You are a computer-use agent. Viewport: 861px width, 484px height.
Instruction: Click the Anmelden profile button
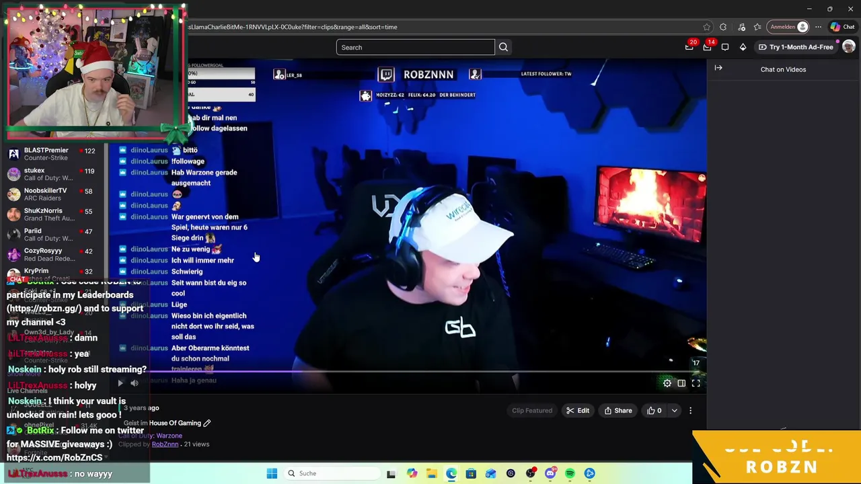click(788, 27)
